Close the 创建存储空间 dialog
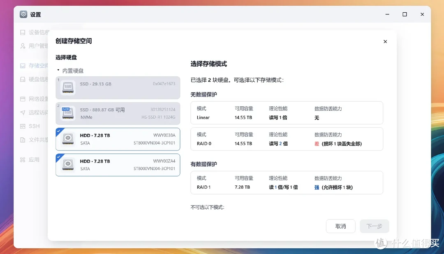 [385, 41]
